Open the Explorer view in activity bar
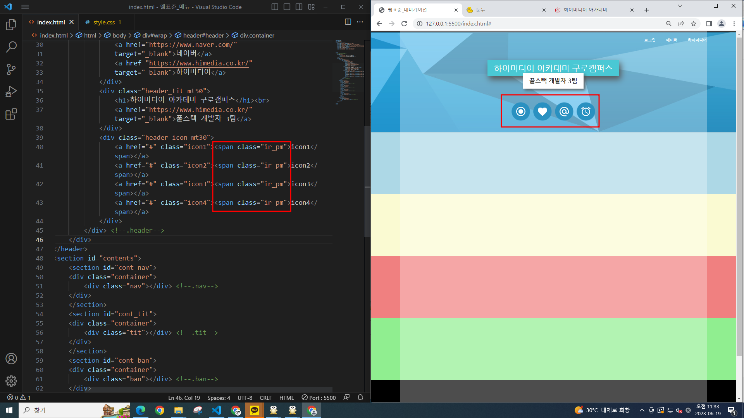The width and height of the screenshot is (744, 418). pyautogui.click(x=11, y=25)
